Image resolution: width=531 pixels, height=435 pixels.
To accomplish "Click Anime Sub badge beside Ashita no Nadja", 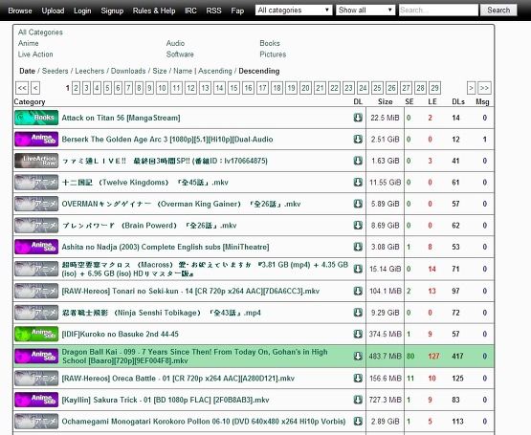I will (x=36, y=247).
